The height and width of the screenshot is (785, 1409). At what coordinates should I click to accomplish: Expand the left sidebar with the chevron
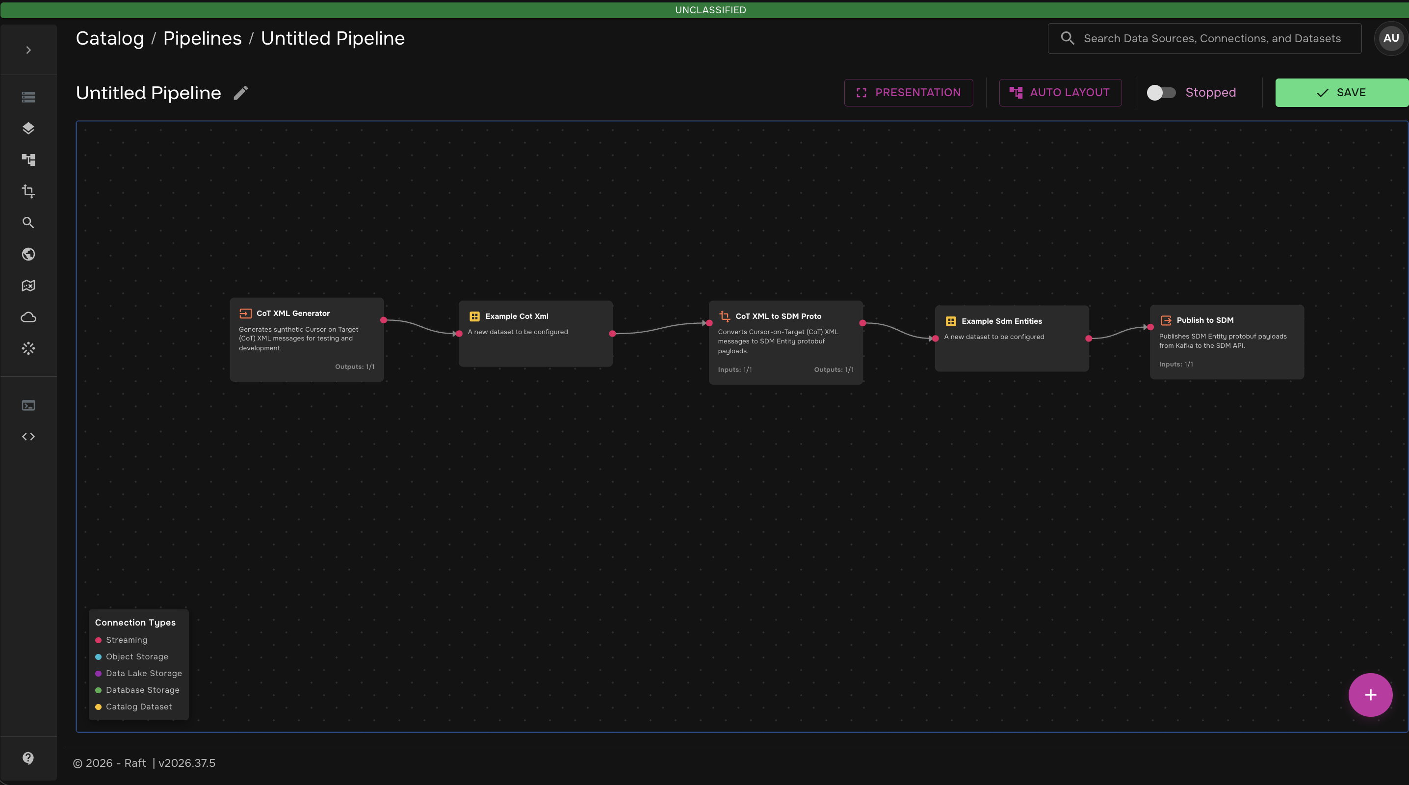pos(28,50)
